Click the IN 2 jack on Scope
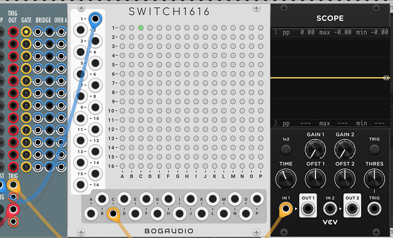393x238 pixels. pos(330,209)
